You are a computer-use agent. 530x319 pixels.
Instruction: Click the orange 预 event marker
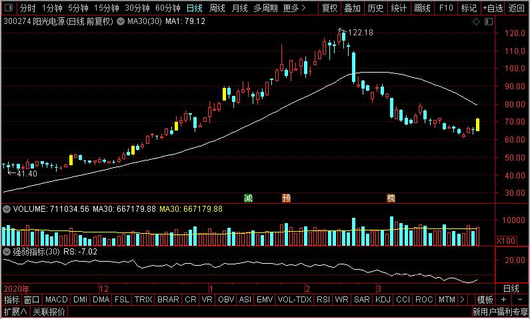(x=286, y=198)
